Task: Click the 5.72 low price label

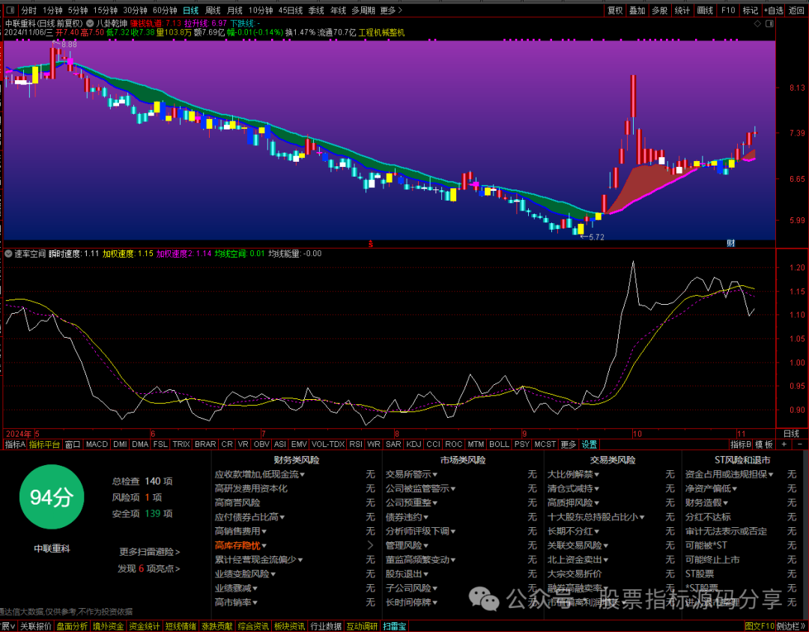Action: [x=596, y=237]
